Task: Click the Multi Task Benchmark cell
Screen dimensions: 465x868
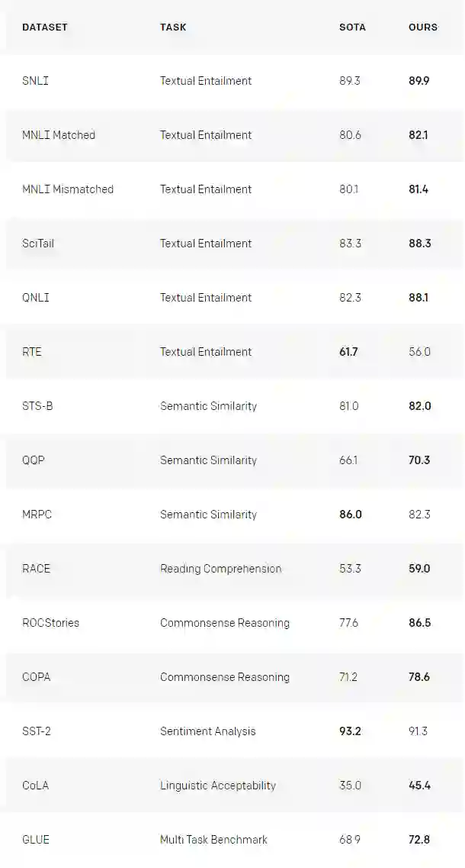Action: [213, 840]
